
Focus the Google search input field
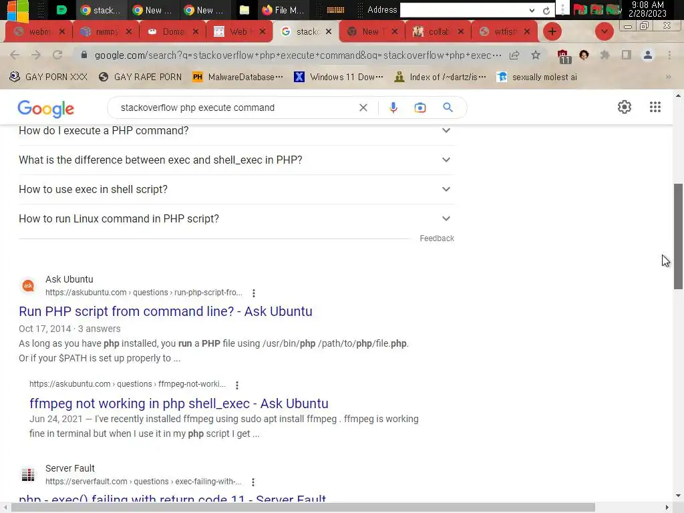point(236,108)
